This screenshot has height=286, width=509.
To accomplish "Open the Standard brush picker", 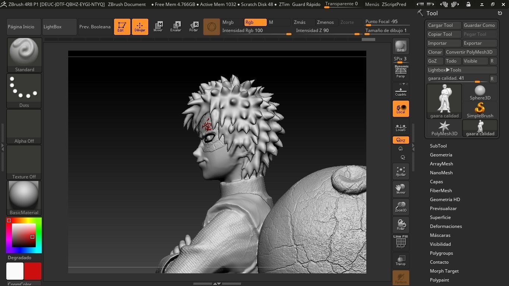I will (x=24, y=55).
